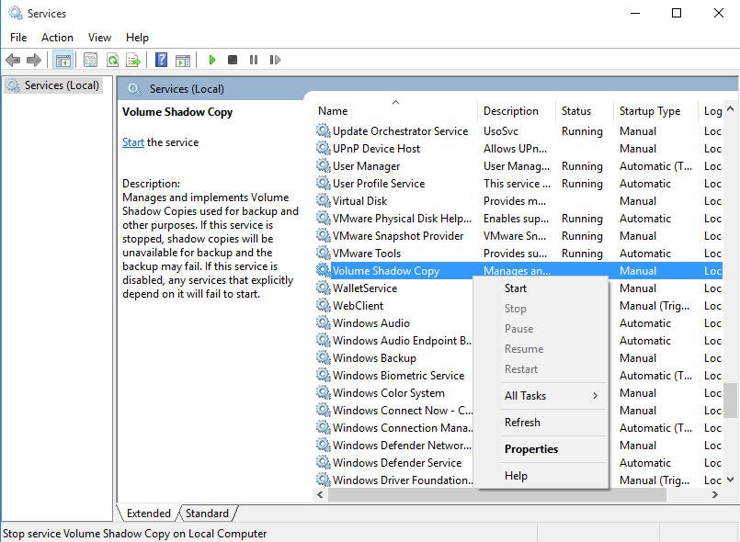
Task: Select Services (Local) in the tree
Action: [x=62, y=85]
